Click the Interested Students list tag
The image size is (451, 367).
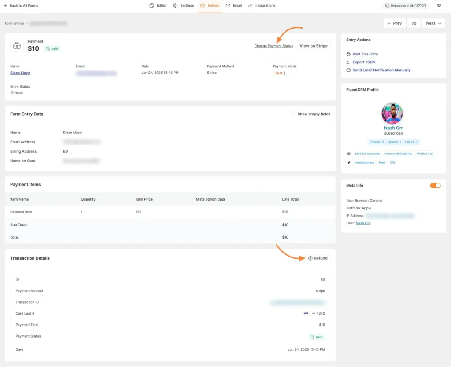click(398, 154)
